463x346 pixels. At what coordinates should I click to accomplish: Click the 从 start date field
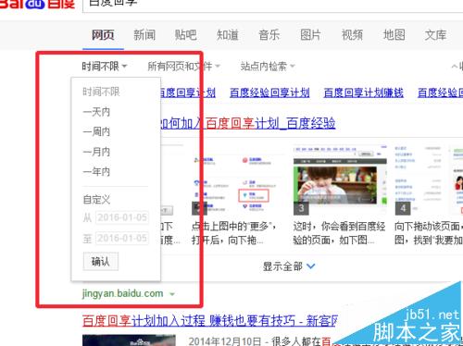[x=122, y=217]
